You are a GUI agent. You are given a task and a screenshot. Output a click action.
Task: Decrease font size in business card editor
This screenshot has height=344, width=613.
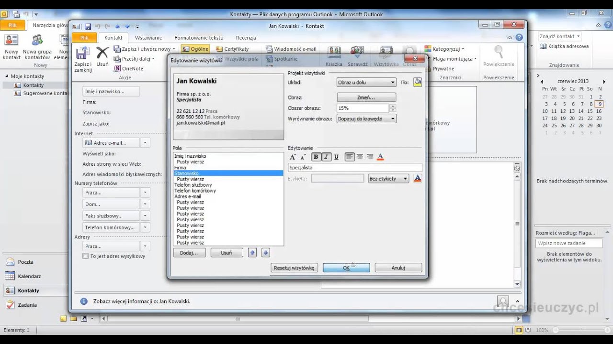click(x=303, y=157)
